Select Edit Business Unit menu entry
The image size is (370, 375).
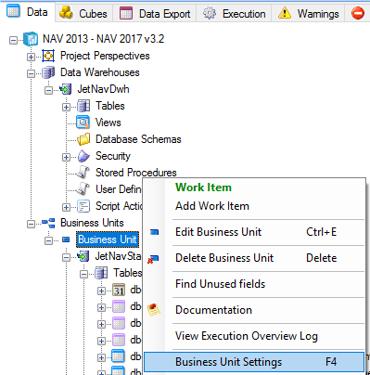pos(254,232)
